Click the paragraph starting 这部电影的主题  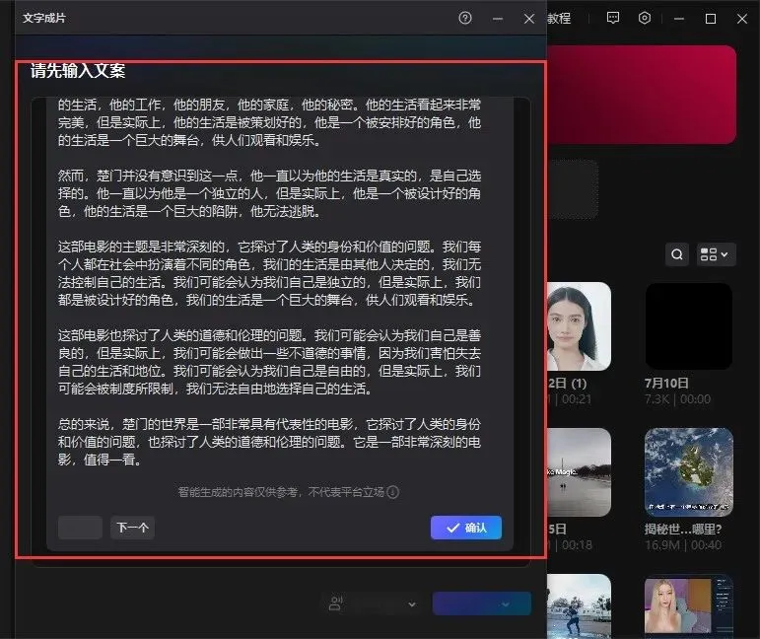click(269, 273)
